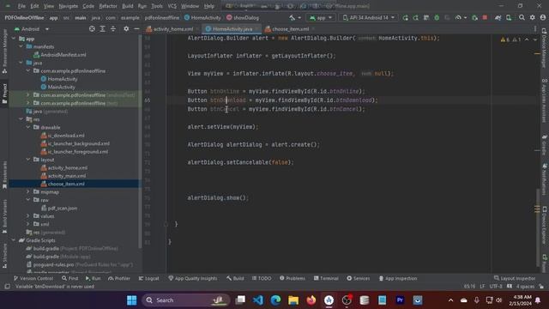Screen dimensions: 549x309
Task: Open the Windows Start menu
Action: (x=131, y=300)
